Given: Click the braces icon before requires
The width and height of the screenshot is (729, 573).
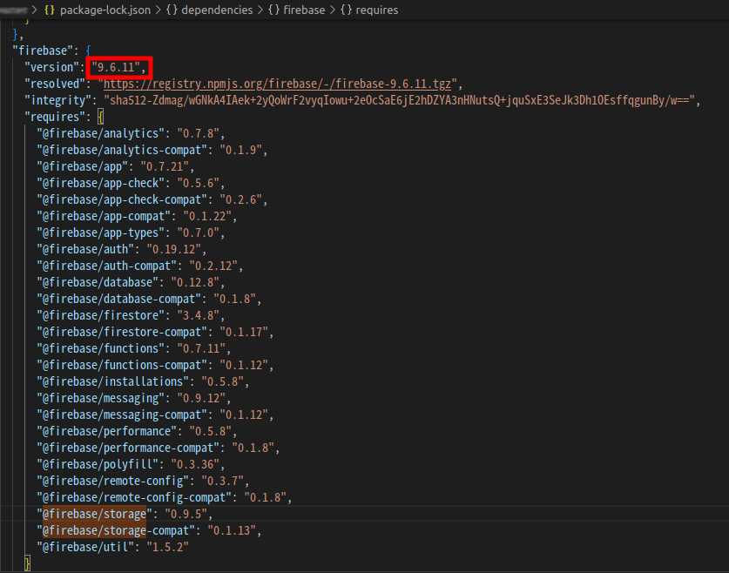Looking at the screenshot, I should point(346,10).
